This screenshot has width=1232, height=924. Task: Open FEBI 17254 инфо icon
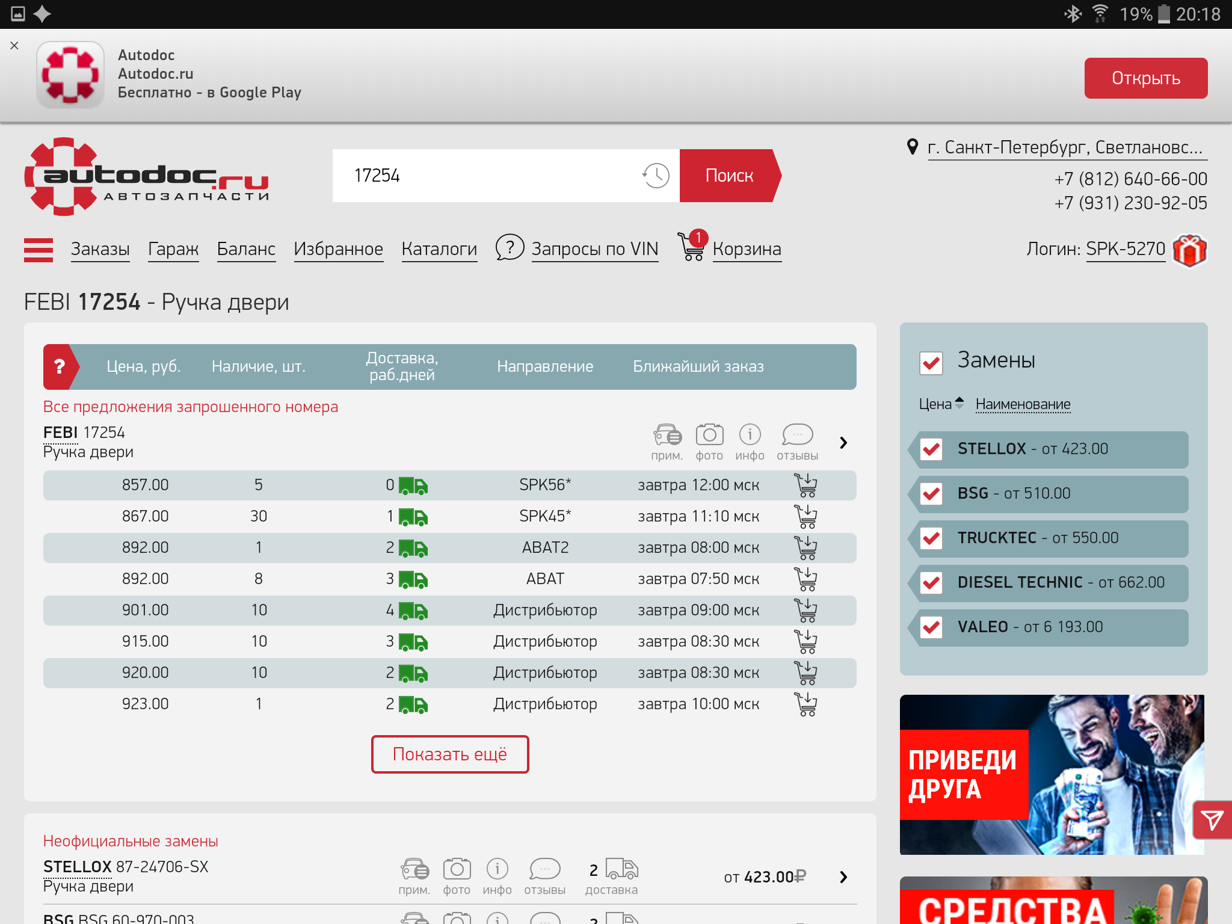750,442
